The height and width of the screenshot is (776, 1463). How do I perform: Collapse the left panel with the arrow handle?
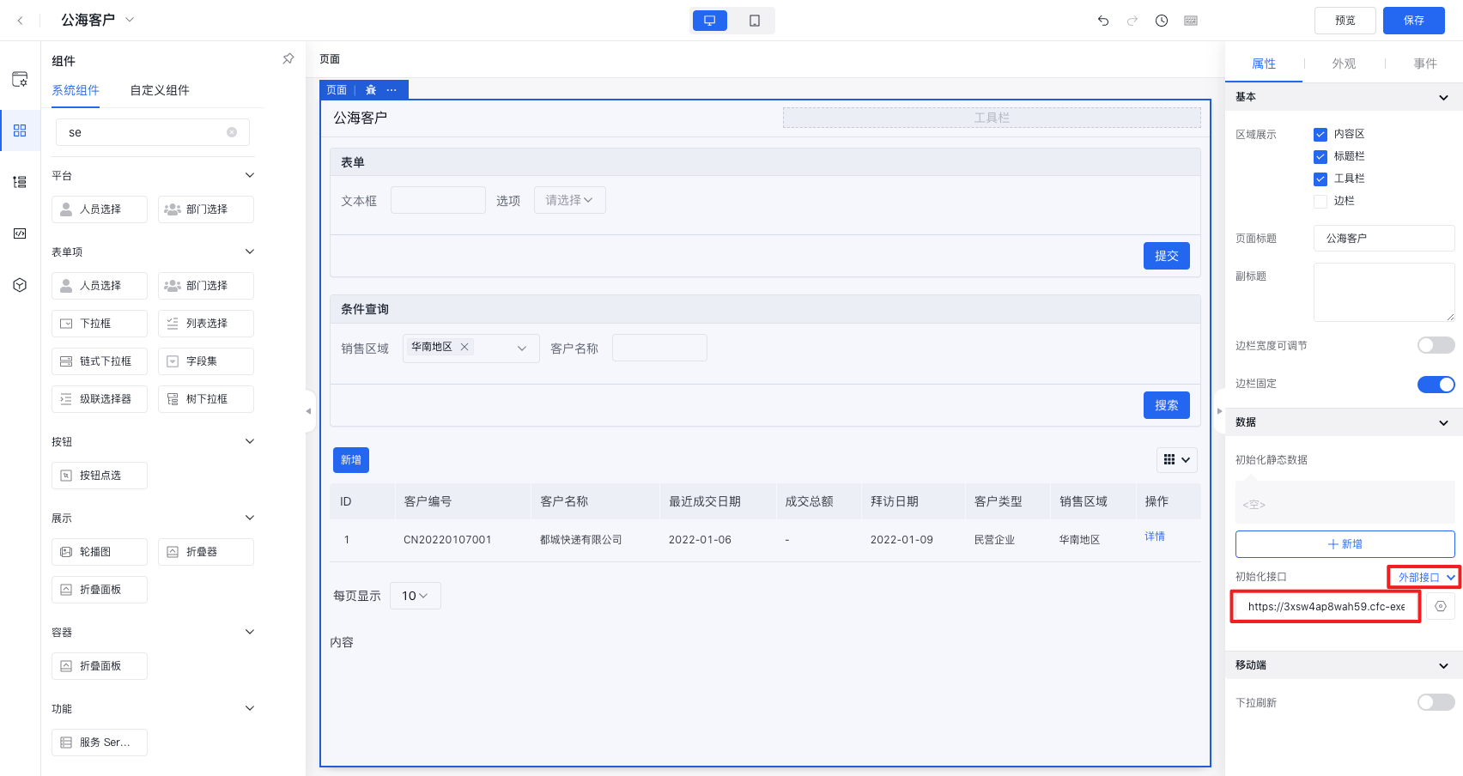click(x=309, y=411)
